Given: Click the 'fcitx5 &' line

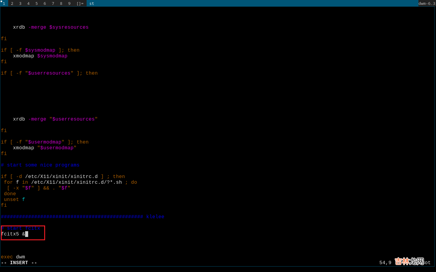Looking at the screenshot, I should click(x=13, y=234).
